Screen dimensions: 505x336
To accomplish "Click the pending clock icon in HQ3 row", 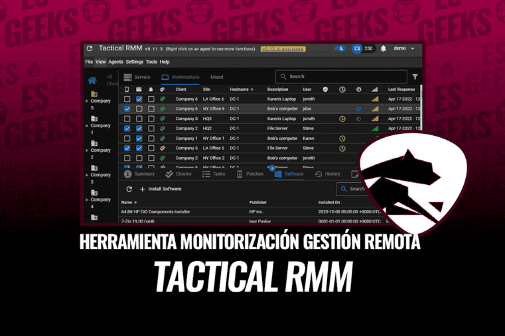I will (342, 119).
